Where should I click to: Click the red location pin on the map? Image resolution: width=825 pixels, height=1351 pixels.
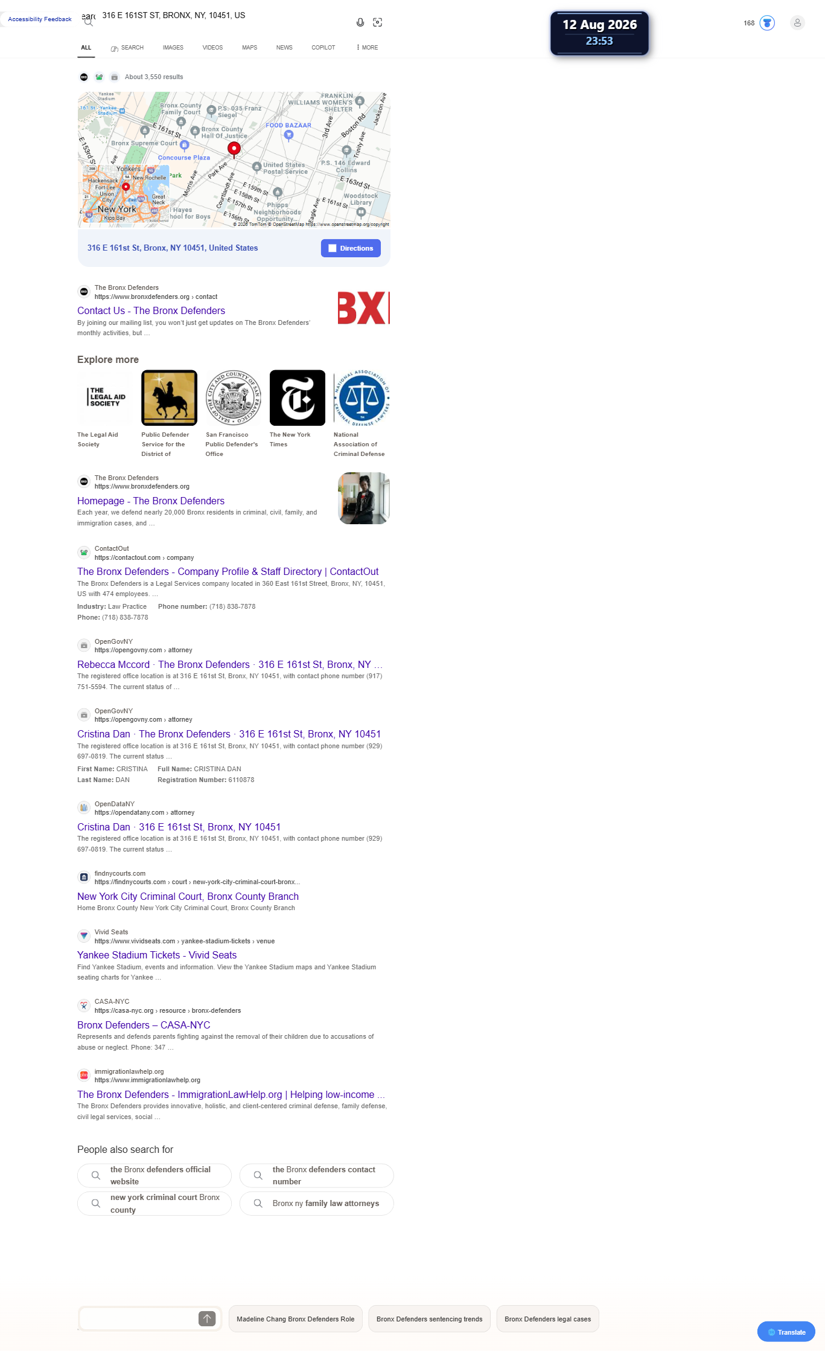234,149
